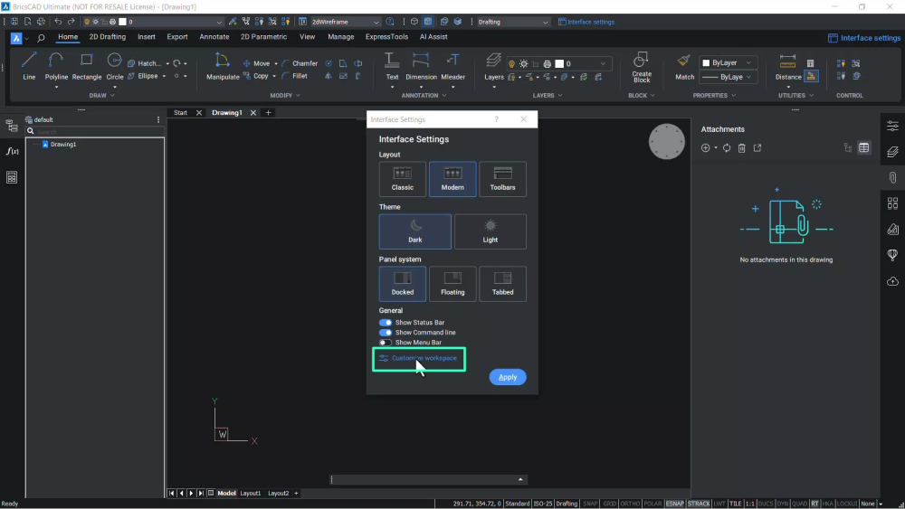Toggle POLAR in status bar

653,504
